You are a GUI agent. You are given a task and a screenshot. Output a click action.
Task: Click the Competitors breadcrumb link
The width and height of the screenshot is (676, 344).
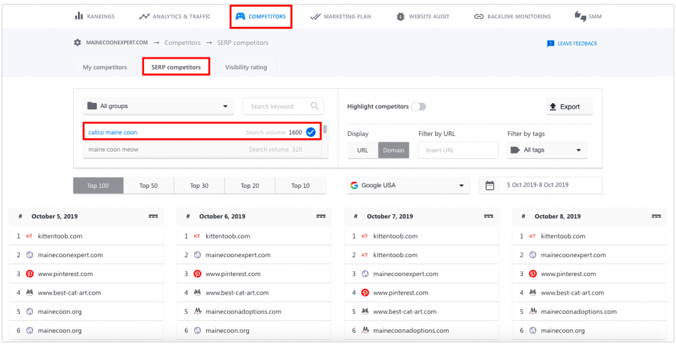(x=182, y=43)
